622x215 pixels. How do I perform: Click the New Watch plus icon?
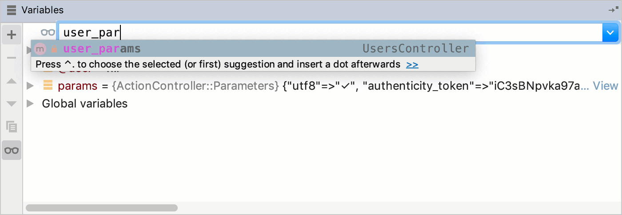point(12,35)
